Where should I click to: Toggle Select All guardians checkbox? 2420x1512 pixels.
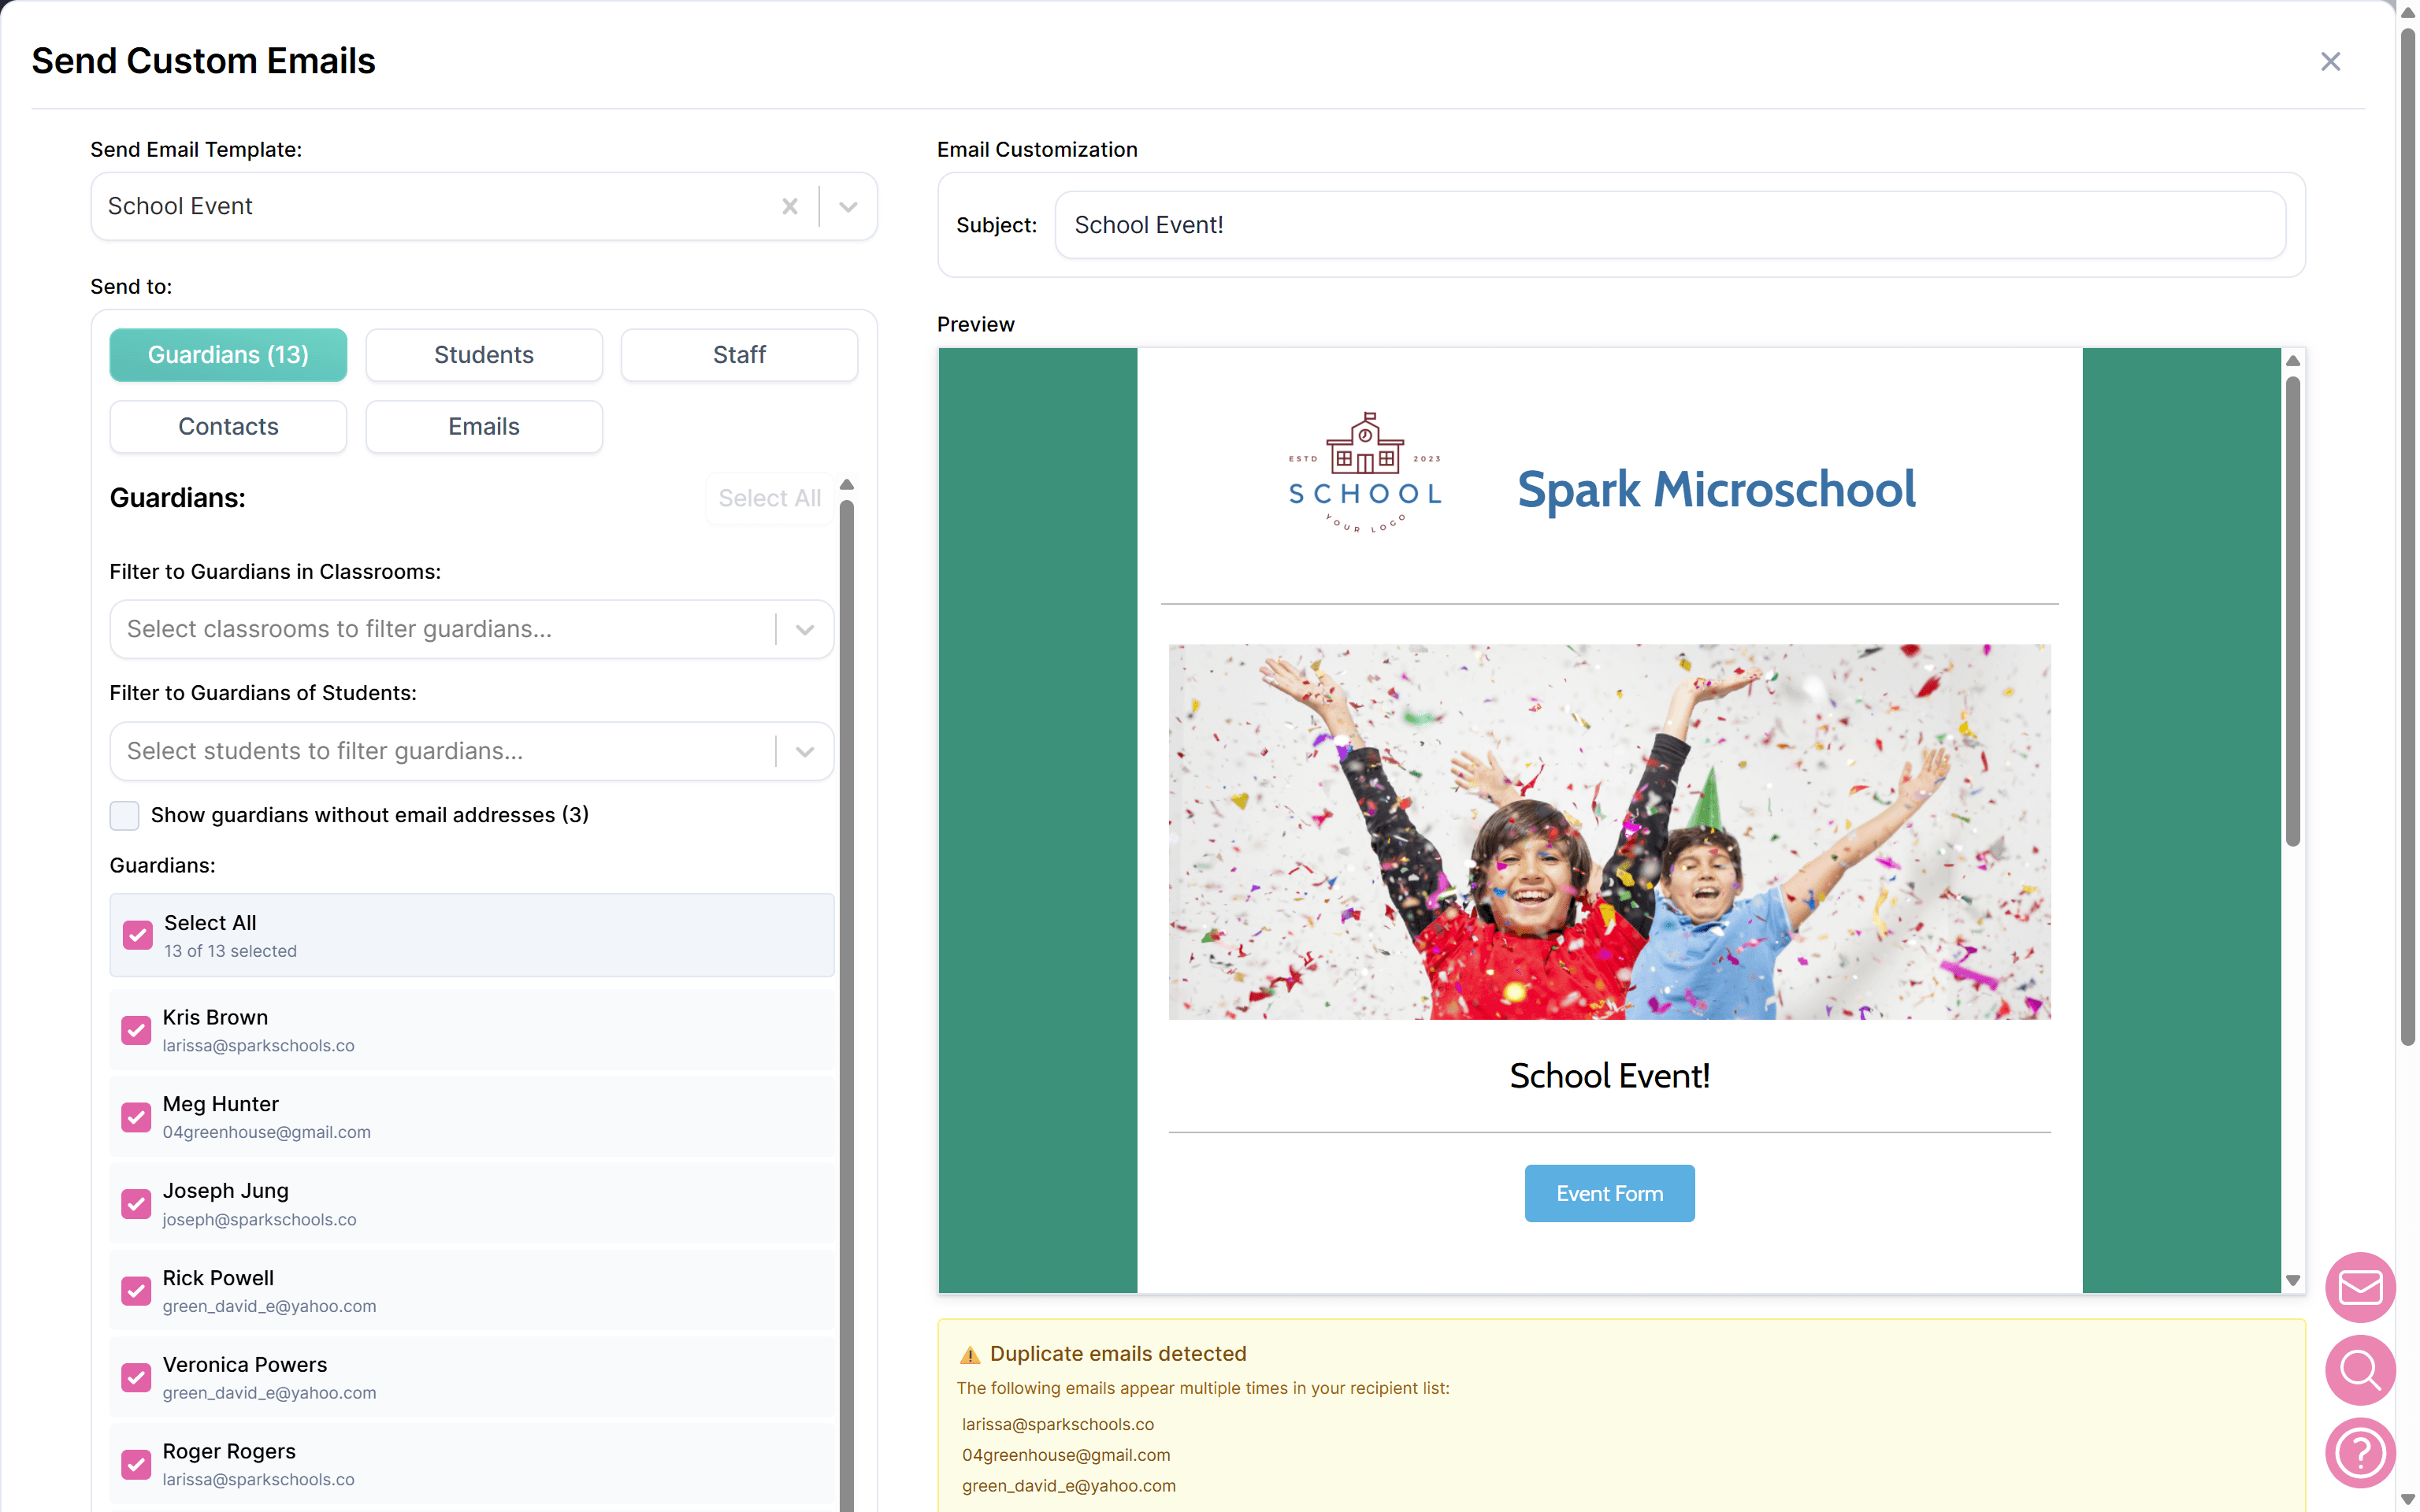click(137, 935)
